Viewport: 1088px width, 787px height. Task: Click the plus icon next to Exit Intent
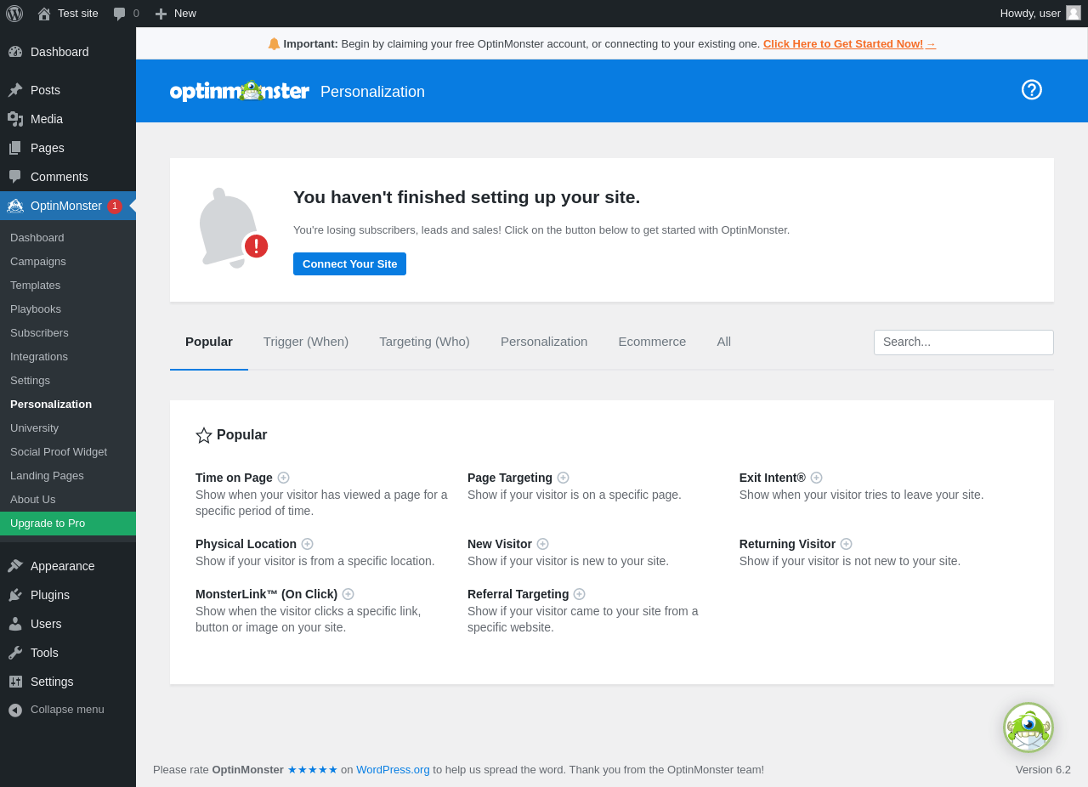pyautogui.click(x=817, y=478)
